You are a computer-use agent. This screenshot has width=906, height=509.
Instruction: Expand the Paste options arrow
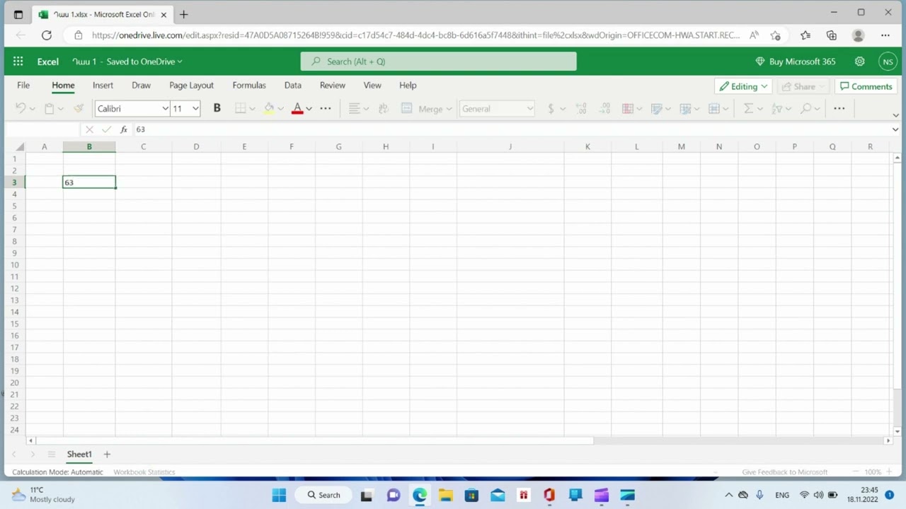point(60,109)
